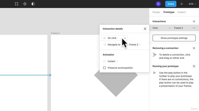Toggle the mask half-circle icon
This screenshot has height=111, width=199.
33,4
